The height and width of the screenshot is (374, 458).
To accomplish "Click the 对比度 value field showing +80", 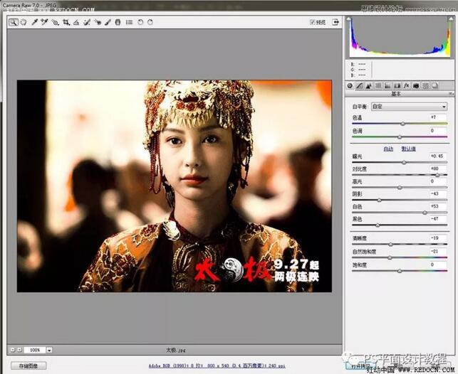I will (x=438, y=169).
